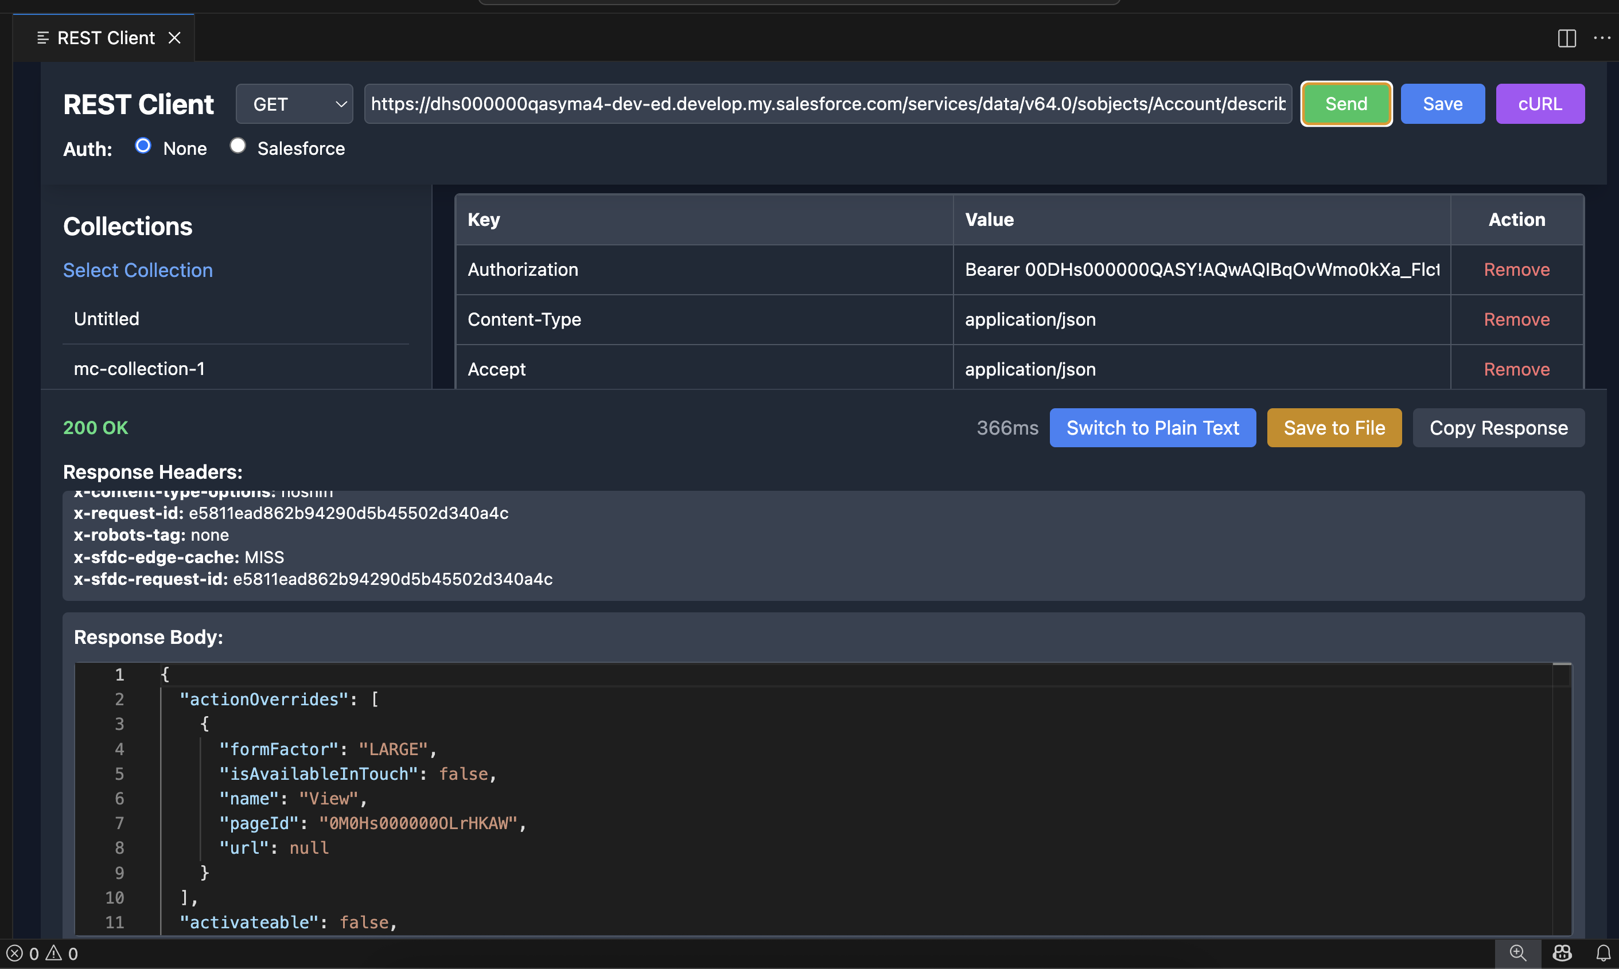
Task: Click the purple cURL button
Action: (1539, 104)
